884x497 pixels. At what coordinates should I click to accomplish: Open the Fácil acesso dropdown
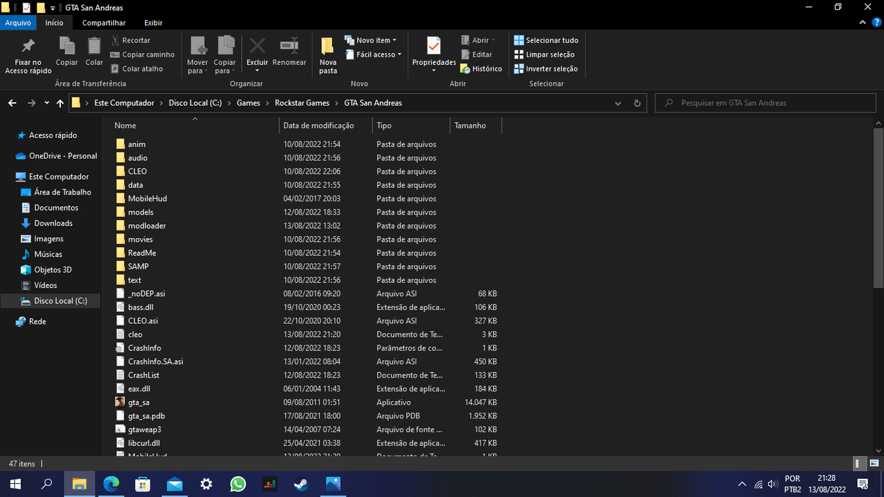(x=373, y=55)
